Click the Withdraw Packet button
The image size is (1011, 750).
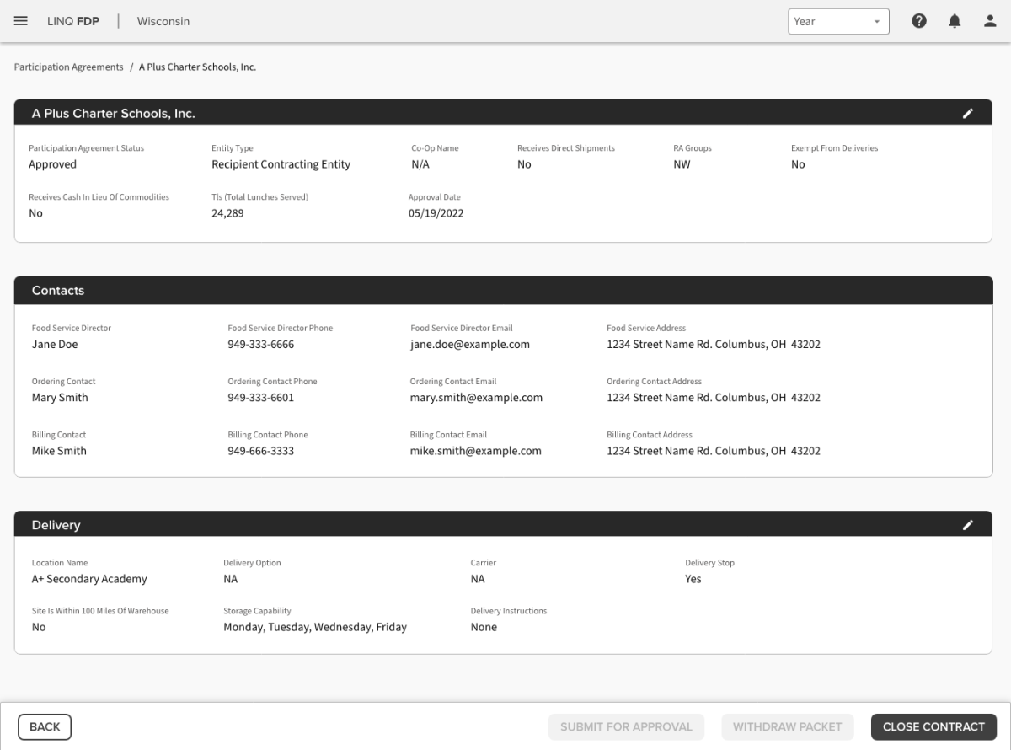point(787,726)
